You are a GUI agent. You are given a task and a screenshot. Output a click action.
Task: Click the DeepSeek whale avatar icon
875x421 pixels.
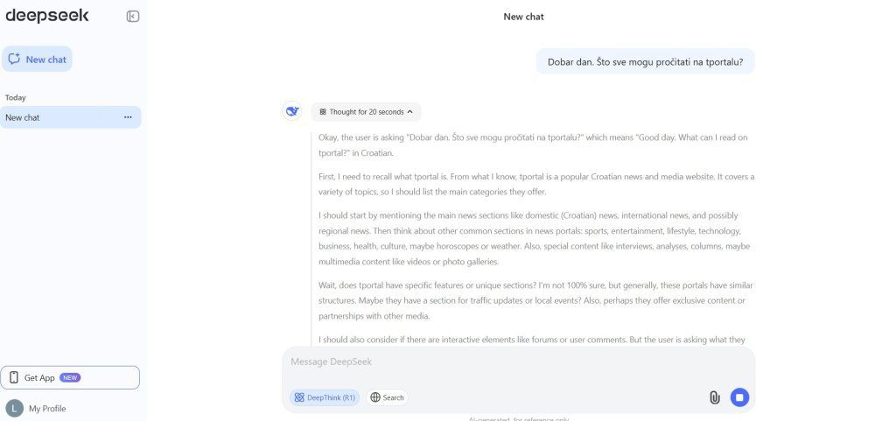pos(292,111)
